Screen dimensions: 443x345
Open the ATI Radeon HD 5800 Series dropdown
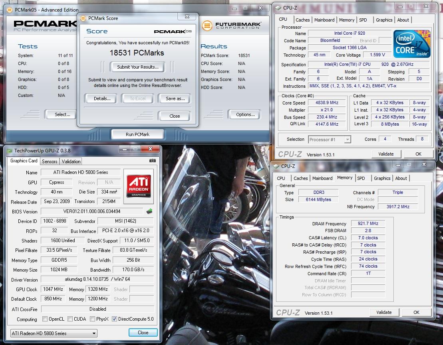point(54,333)
